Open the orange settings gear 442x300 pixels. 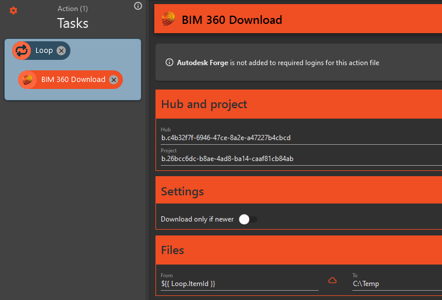coord(13,10)
